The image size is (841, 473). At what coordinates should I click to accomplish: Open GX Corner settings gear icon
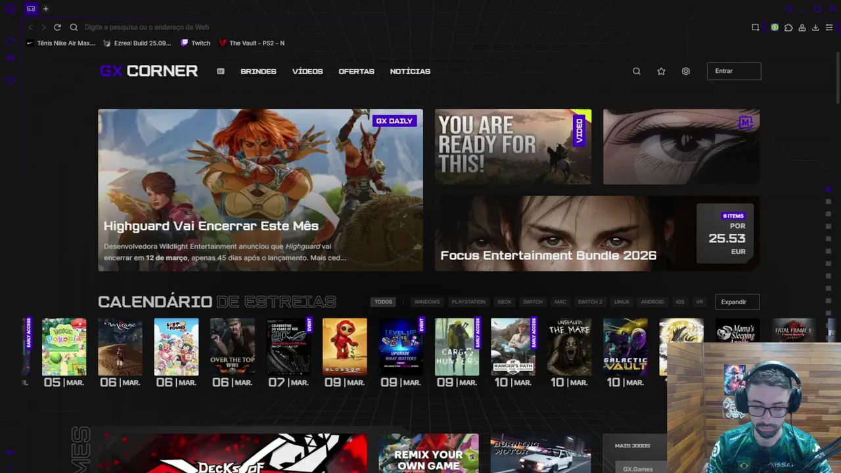point(686,71)
